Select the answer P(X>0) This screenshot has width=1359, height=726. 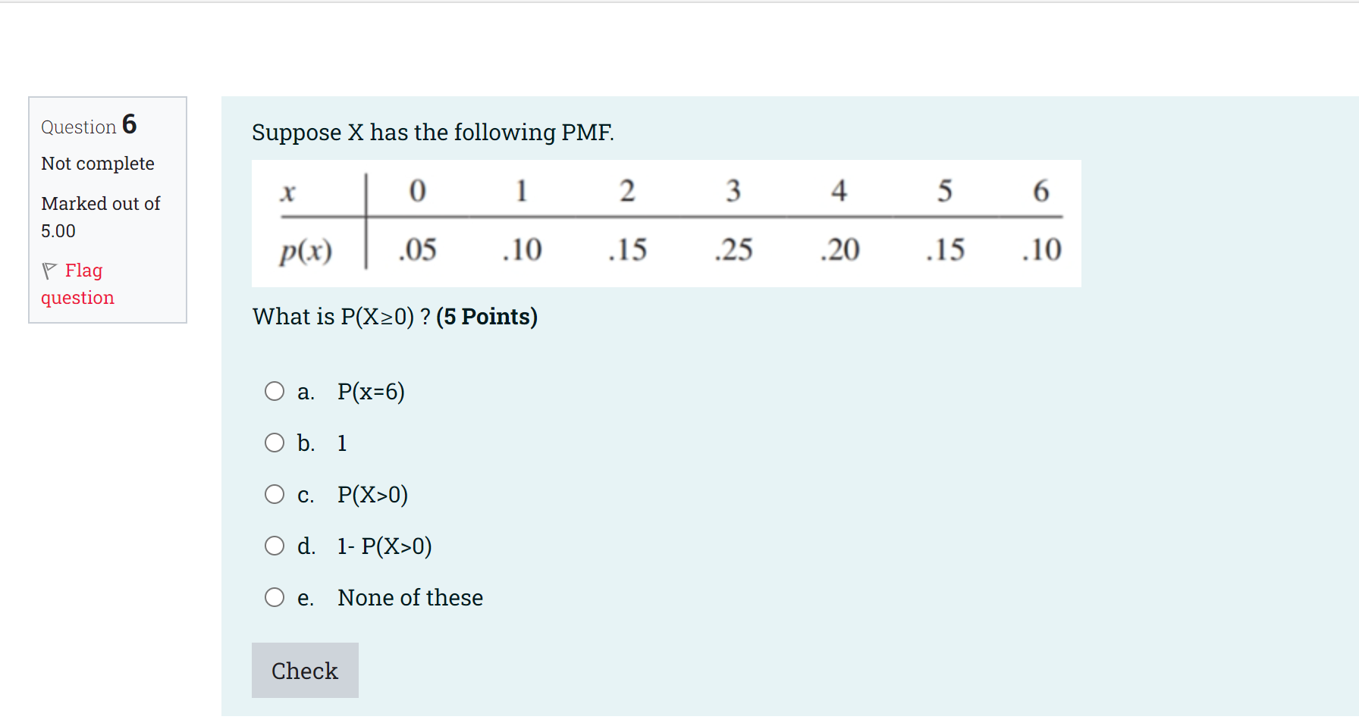[x=372, y=495]
